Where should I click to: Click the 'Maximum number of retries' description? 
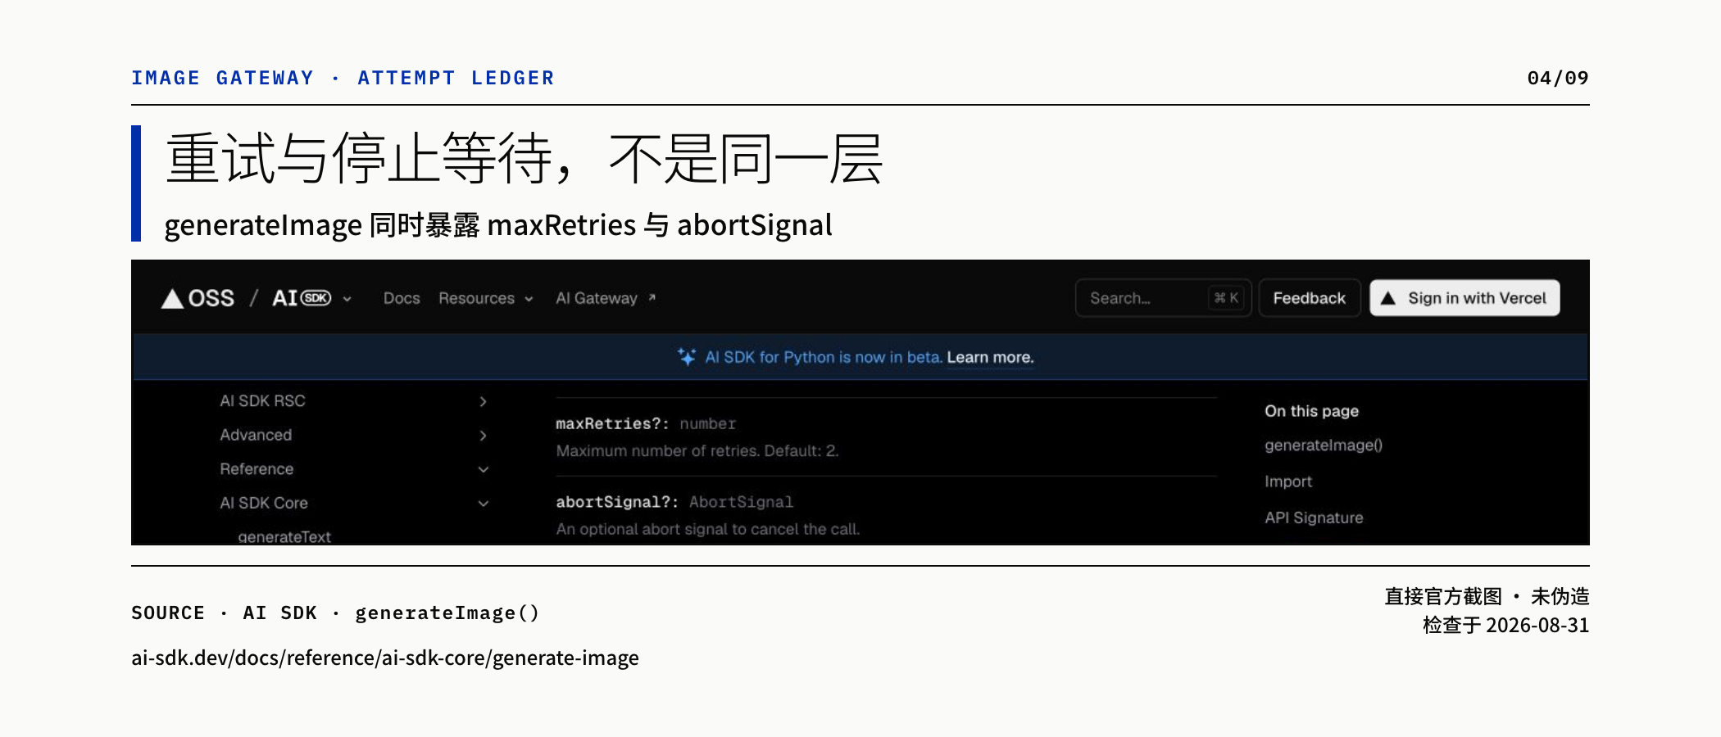tap(697, 450)
